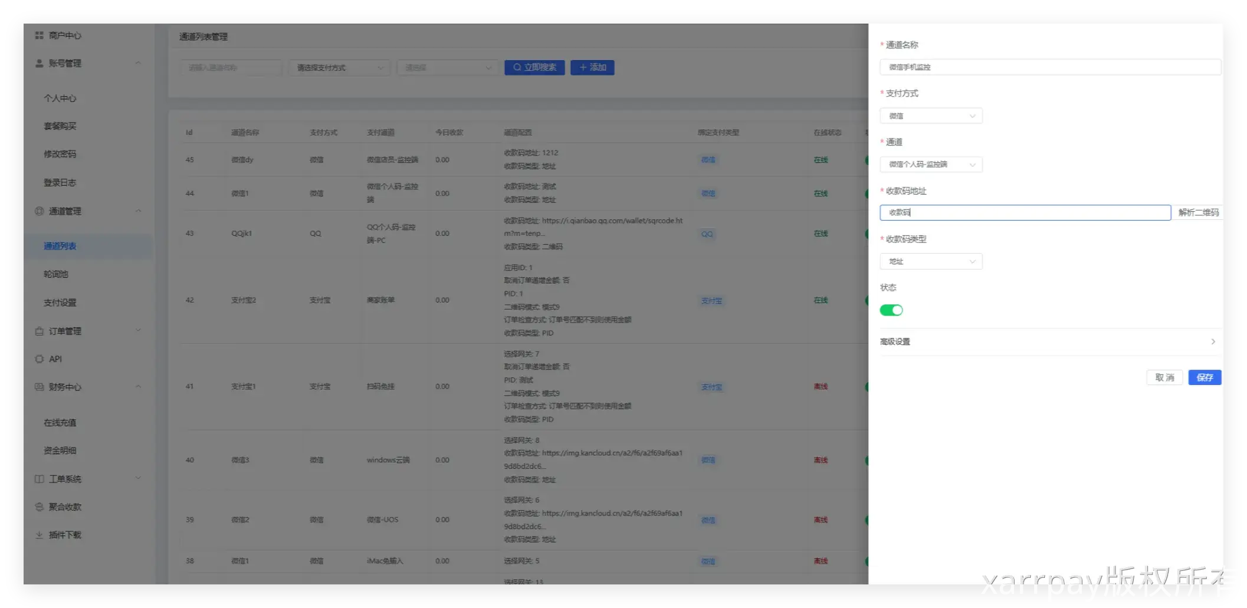Toggle the 状态 switch off
This screenshot has height=608, width=1247.
pyautogui.click(x=891, y=310)
